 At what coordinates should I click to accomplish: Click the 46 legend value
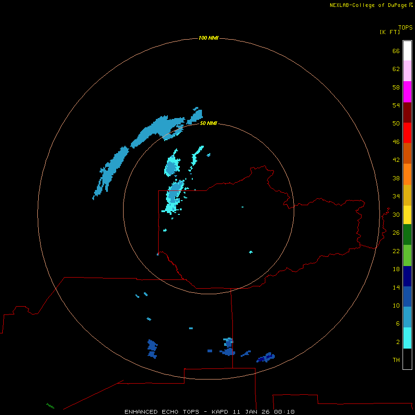396,142
